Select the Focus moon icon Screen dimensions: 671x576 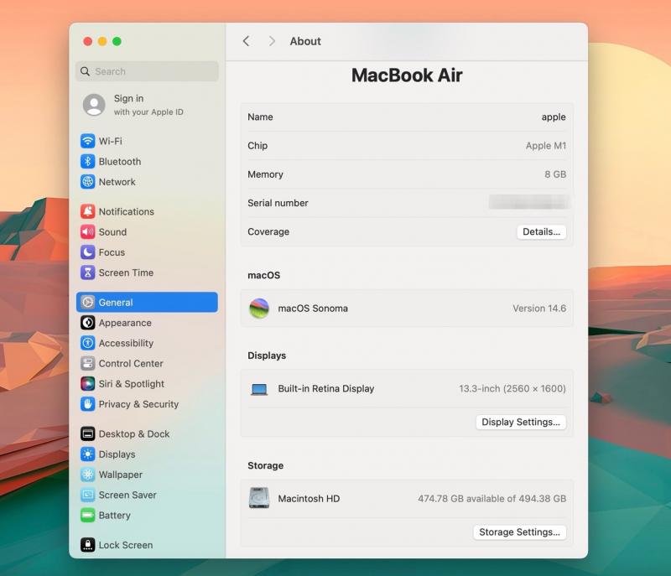(x=88, y=252)
